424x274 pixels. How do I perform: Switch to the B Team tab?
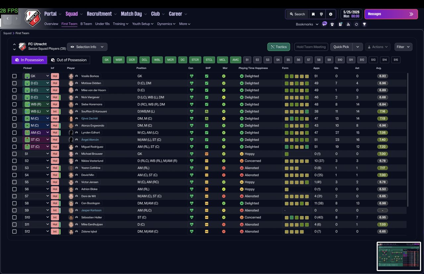tap(86, 24)
